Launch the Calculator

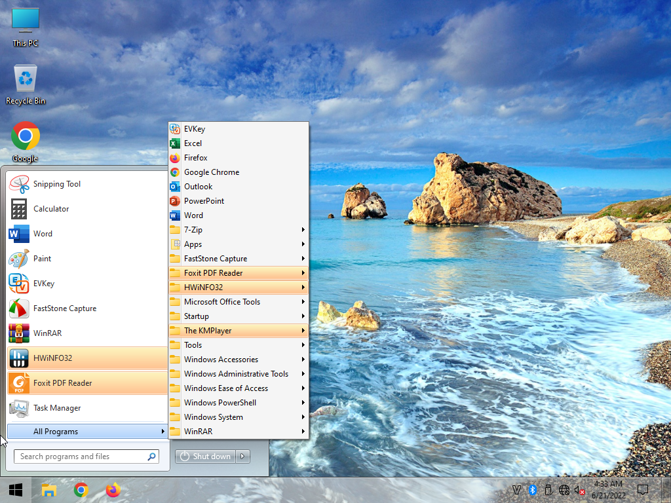point(50,209)
